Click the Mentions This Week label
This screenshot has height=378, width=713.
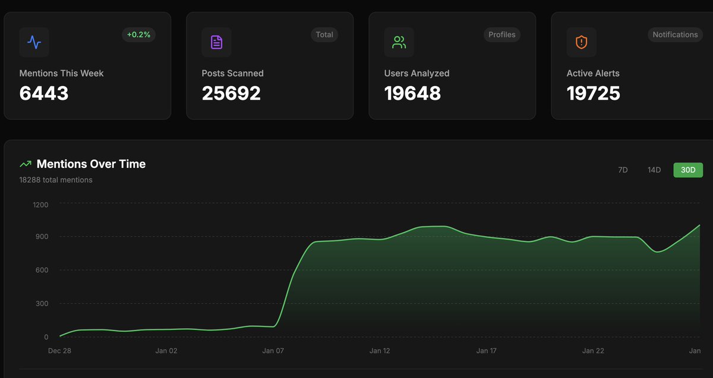61,73
